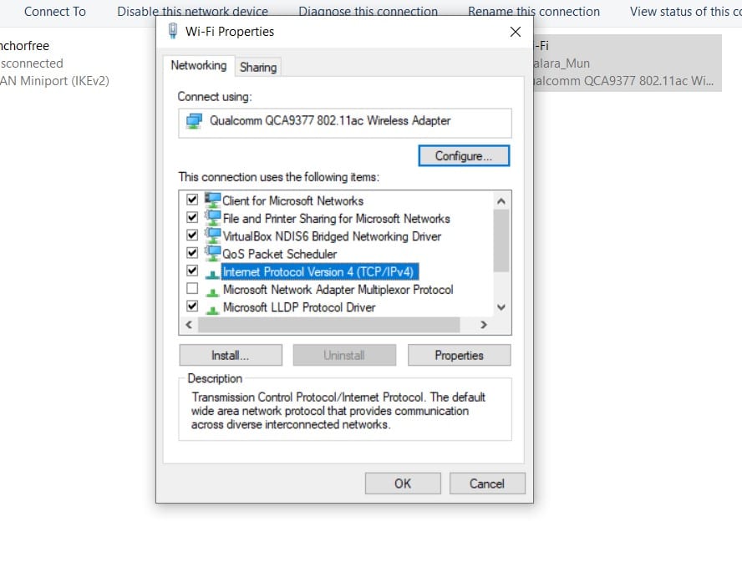Select Disable this network device command
This screenshot has height=562, width=742.
pyautogui.click(x=192, y=12)
